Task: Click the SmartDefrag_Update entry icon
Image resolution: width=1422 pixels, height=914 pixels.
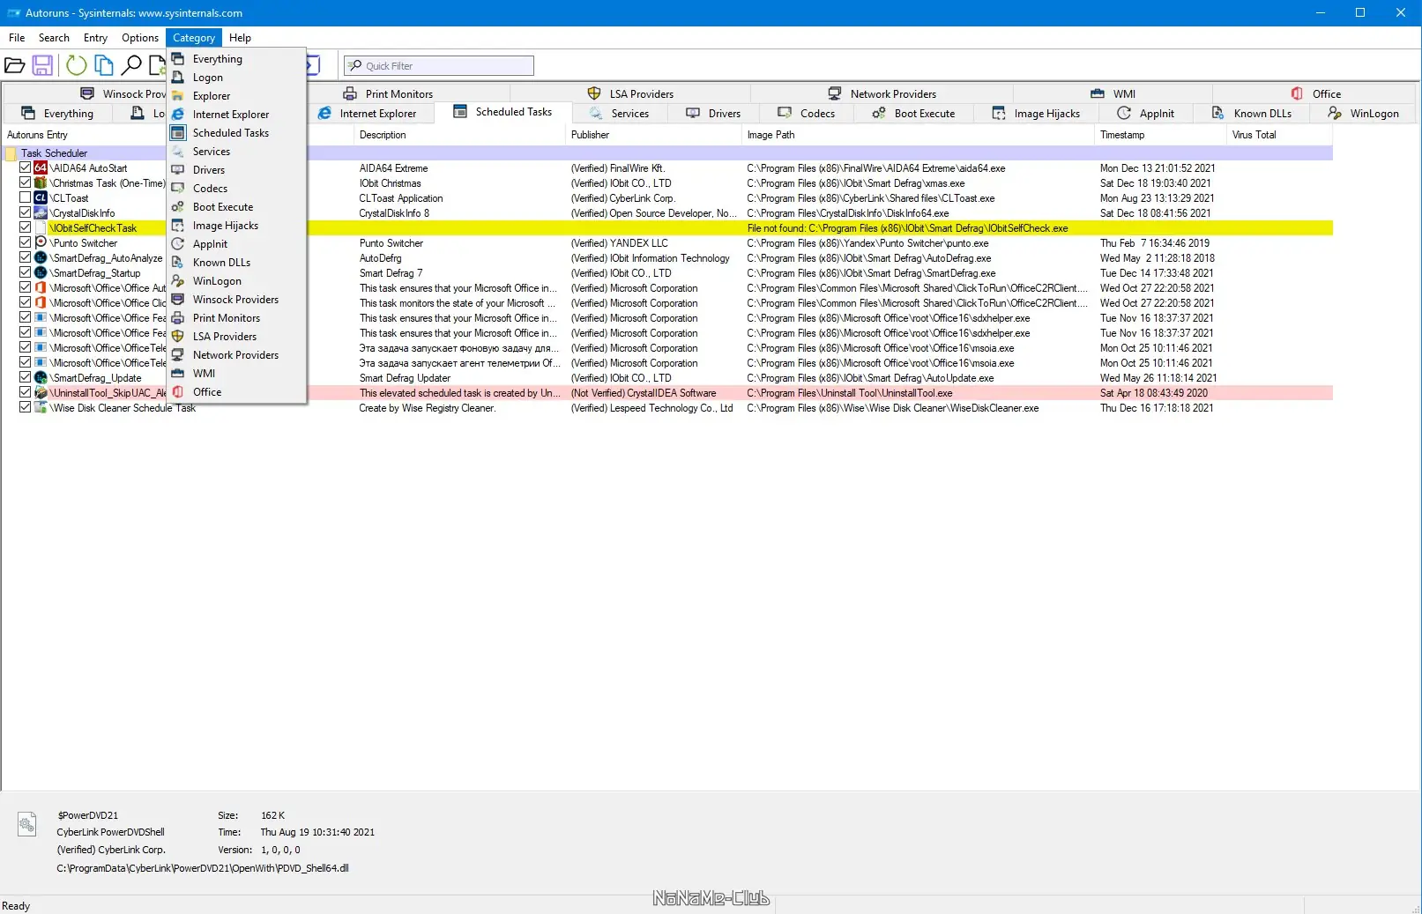Action: (41, 378)
